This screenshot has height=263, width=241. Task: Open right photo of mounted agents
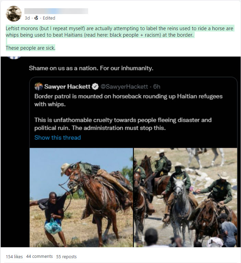coord(185,197)
